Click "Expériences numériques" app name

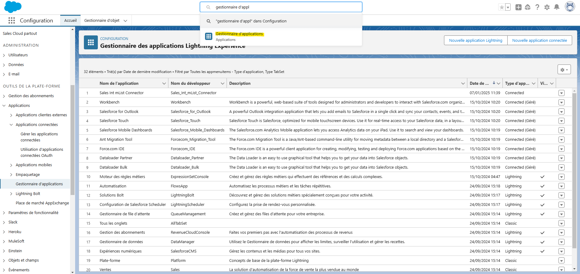point(121,251)
